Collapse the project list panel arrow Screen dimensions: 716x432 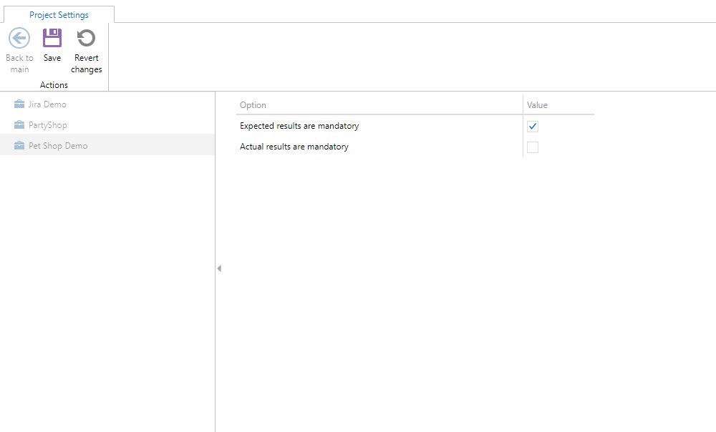(219, 268)
